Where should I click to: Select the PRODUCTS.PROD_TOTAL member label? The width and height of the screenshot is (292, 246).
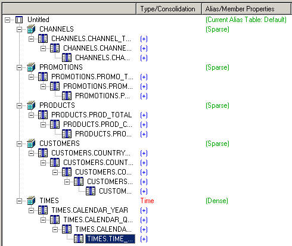[x=91, y=115]
